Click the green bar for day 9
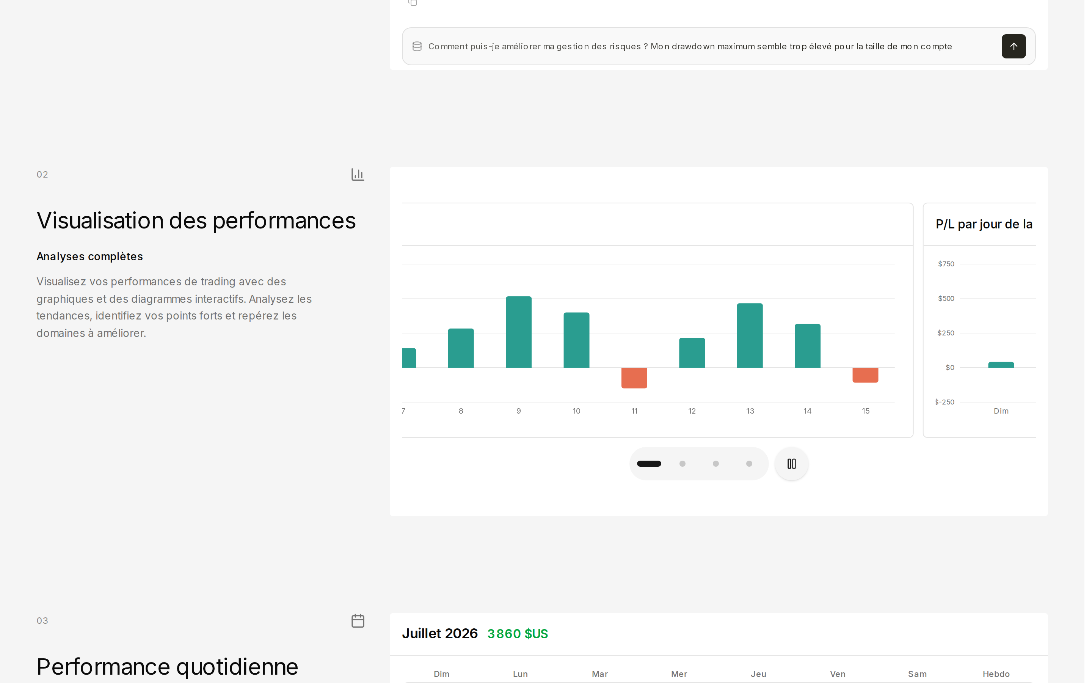Viewport: 1092px width, 683px height. click(x=518, y=332)
